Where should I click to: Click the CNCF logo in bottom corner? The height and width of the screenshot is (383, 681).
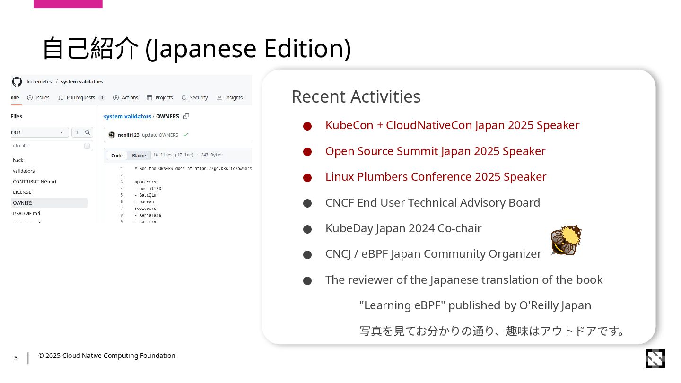tap(655, 358)
